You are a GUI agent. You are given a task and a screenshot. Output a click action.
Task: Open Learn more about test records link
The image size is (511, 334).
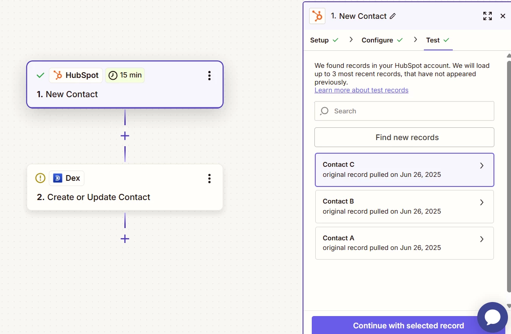(x=361, y=90)
